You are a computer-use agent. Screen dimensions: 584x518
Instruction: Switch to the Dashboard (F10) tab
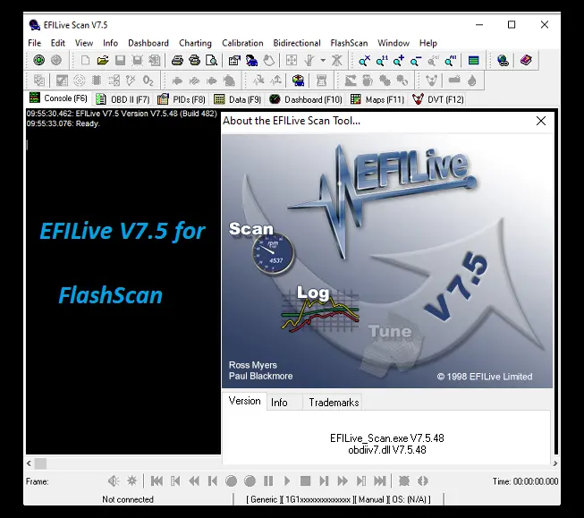(305, 99)
